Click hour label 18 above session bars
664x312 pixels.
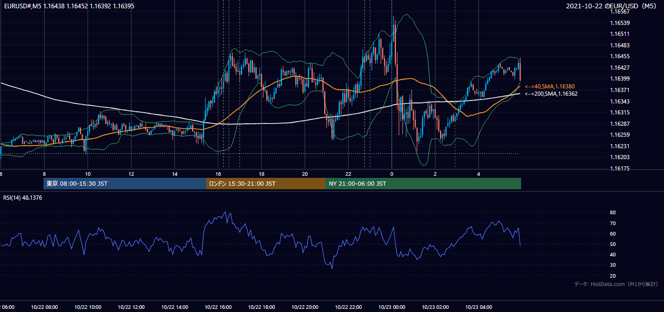pos(261,174)
